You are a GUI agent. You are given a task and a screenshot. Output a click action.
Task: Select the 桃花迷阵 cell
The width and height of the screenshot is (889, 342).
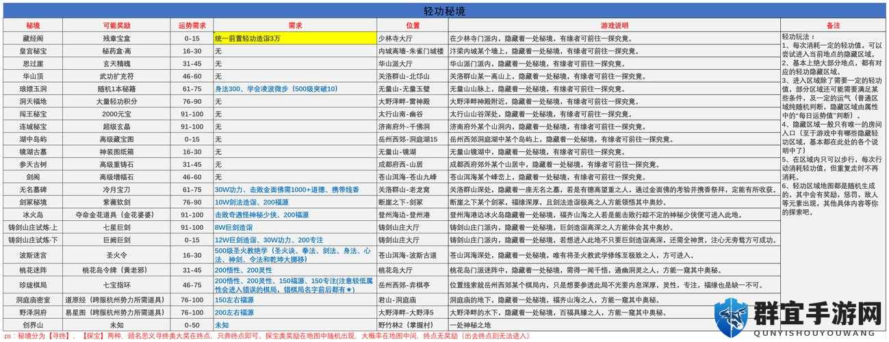[x=34, y=270]
